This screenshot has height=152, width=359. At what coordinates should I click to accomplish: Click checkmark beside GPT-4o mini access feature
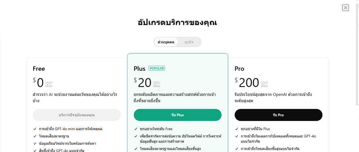coord(35,129)
